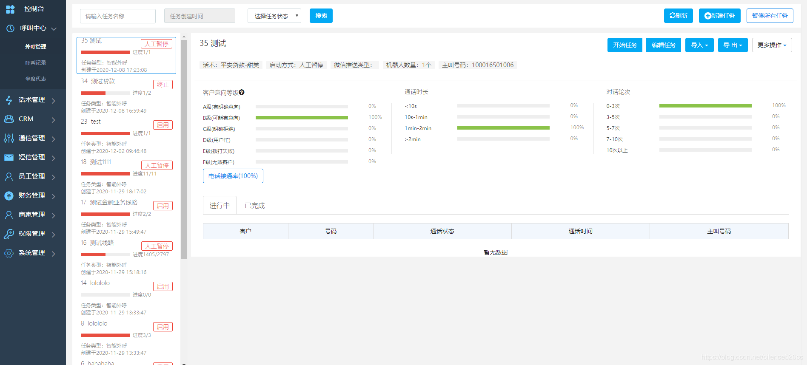Image resolution: width=807 pixels, height=365 pixels.
Task: Click the 刷新 refresh button
Action: (679, 16)
